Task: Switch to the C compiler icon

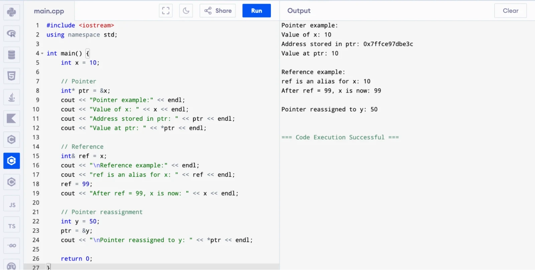Action: pos(12,140)
